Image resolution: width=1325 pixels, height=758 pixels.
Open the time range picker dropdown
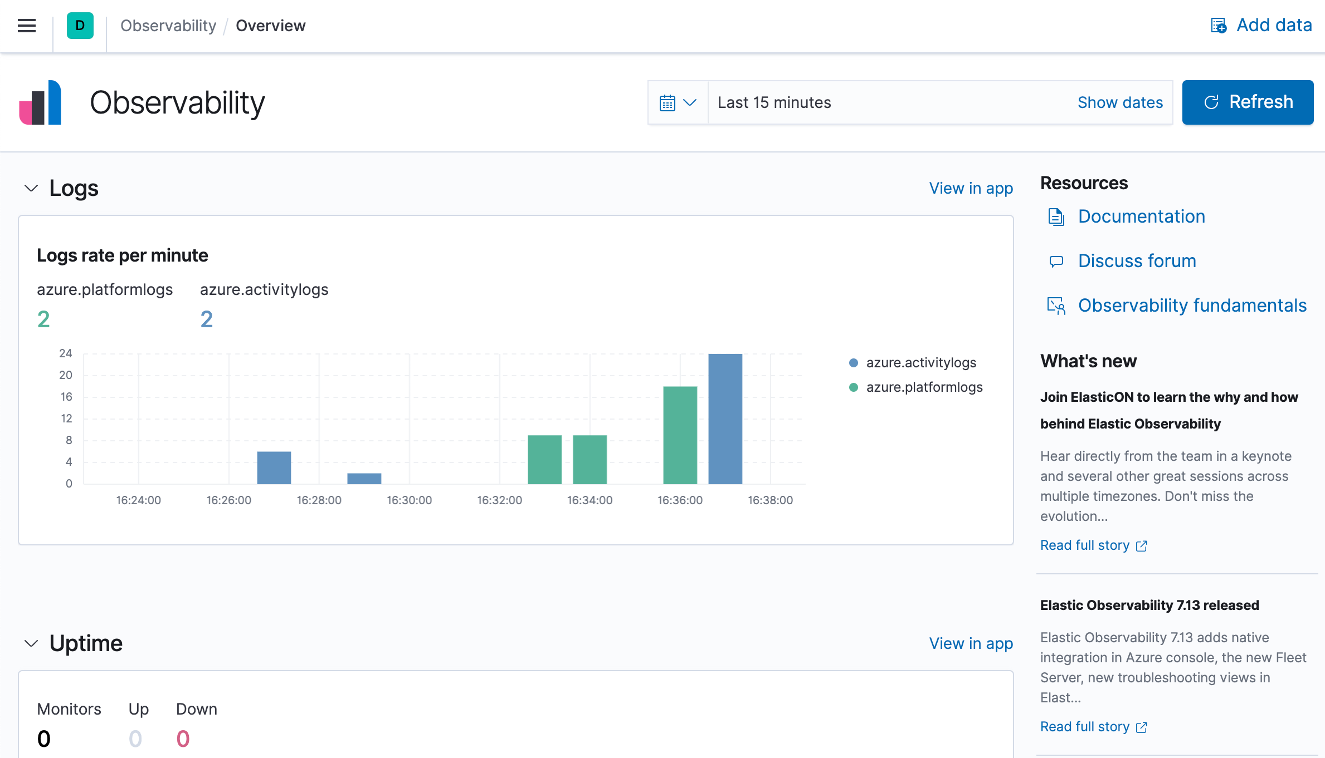pyautogui.click(x=678, y=102)
